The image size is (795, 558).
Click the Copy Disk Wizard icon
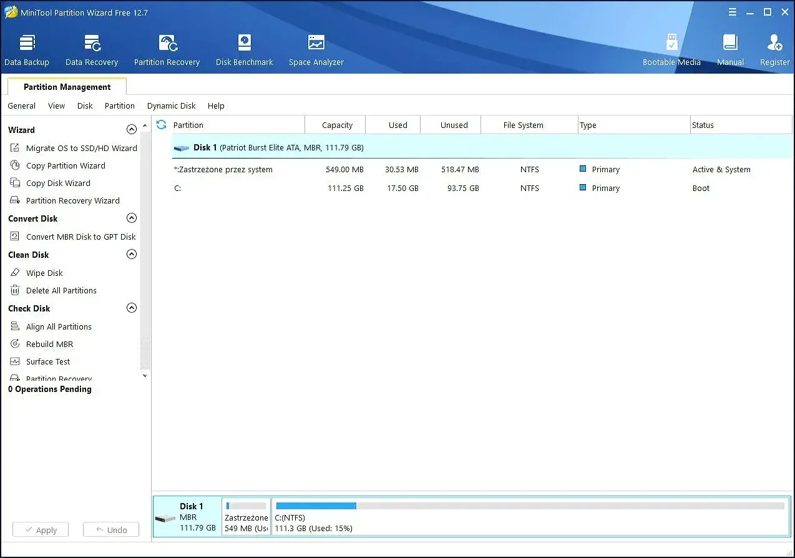click(x=15, y=183)
